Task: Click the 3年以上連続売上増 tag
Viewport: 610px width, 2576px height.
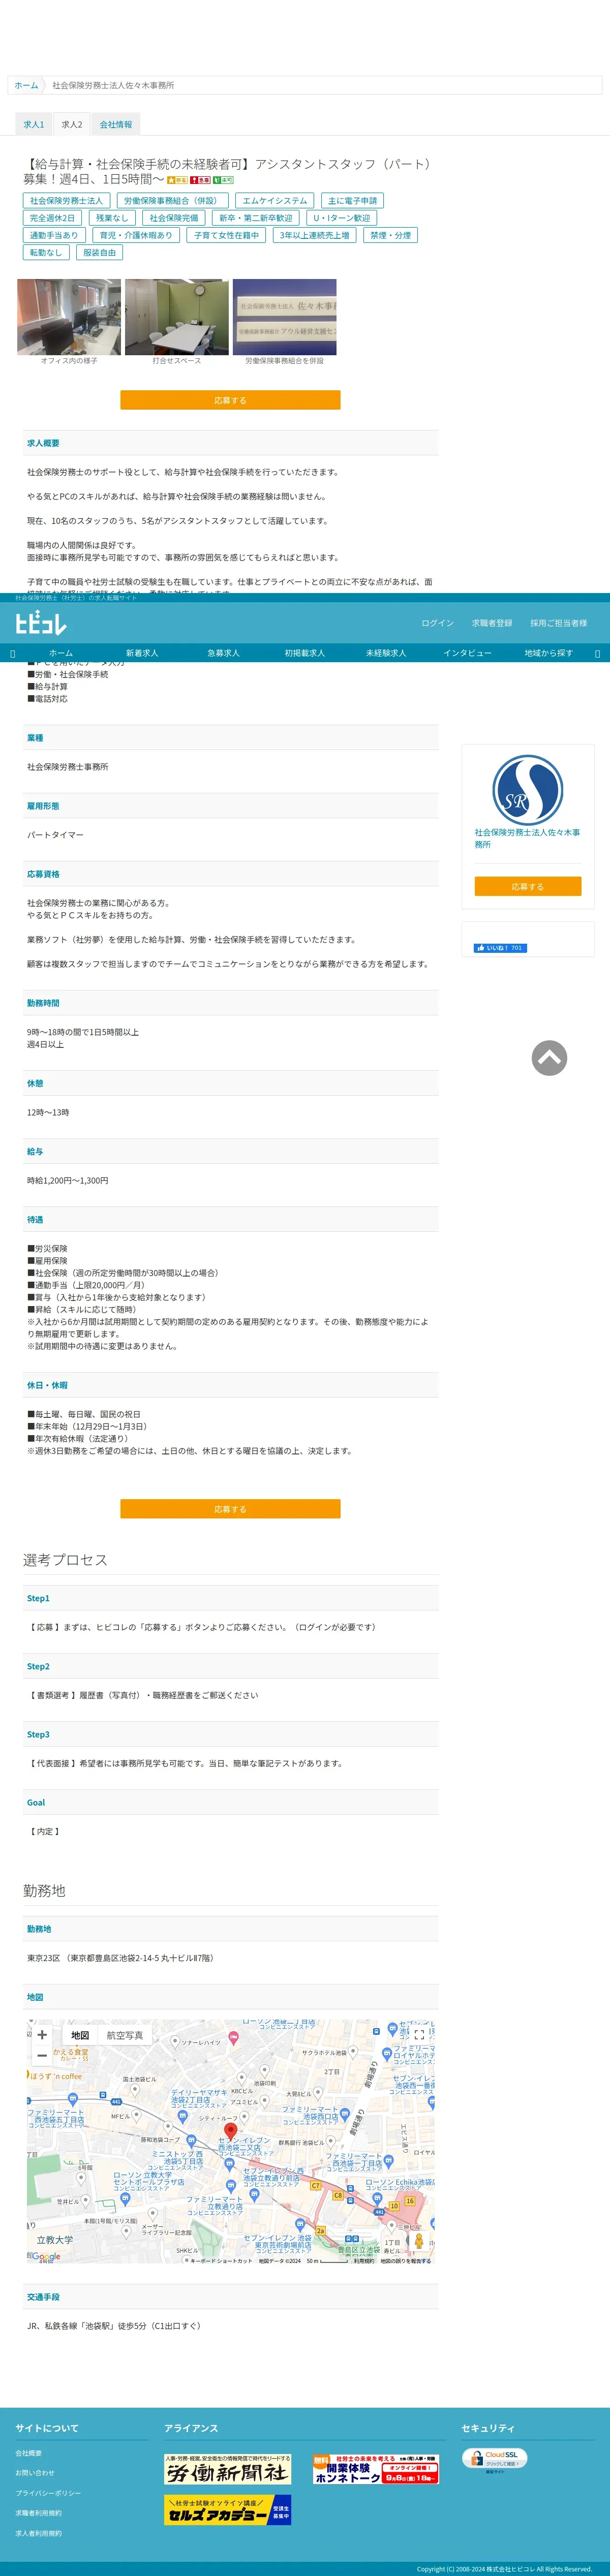Action: (315, 235)
